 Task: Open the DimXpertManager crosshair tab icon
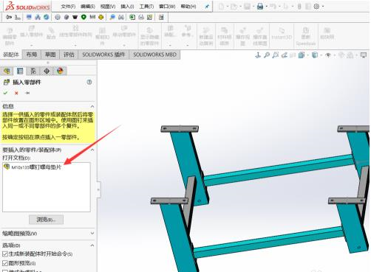tap(47, 71)
